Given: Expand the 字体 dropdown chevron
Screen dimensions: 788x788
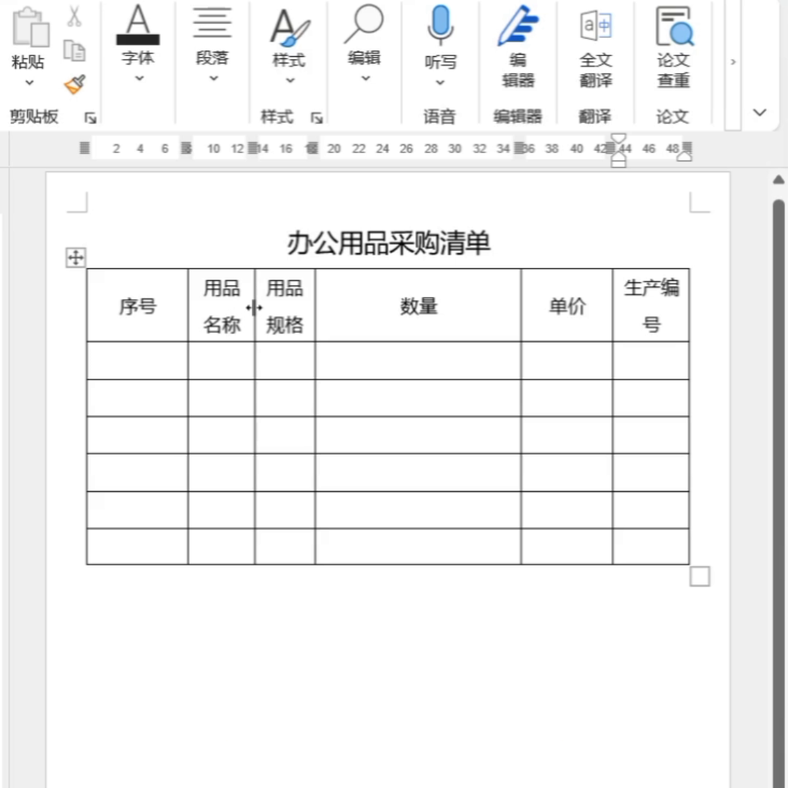Looking at the screenshot, I should [139, 78].
